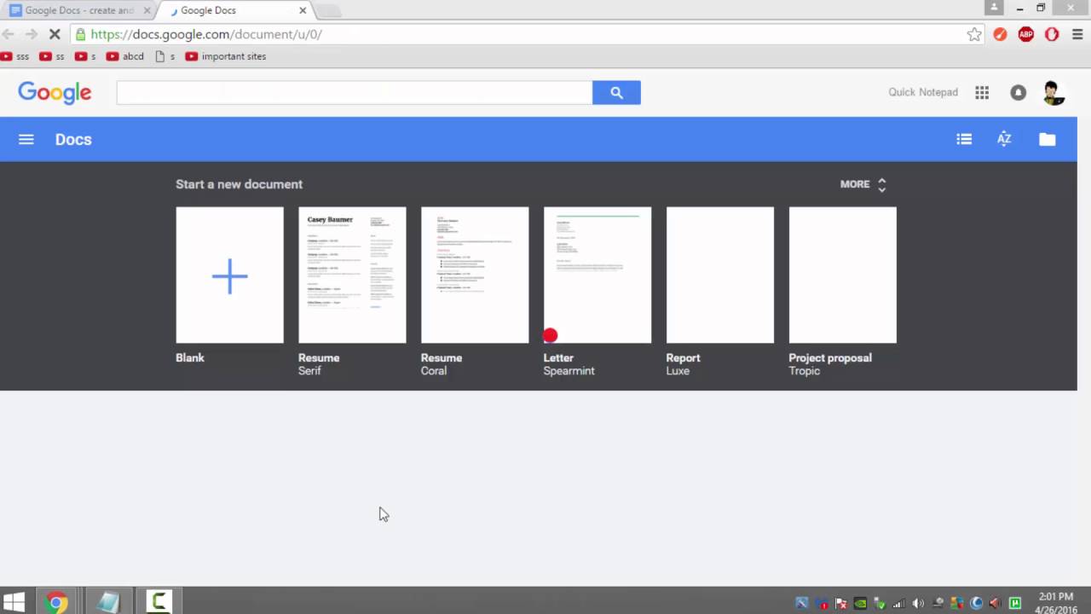Click the notepad taskbar icon
1091x614 pixels.
coord(108,602)
